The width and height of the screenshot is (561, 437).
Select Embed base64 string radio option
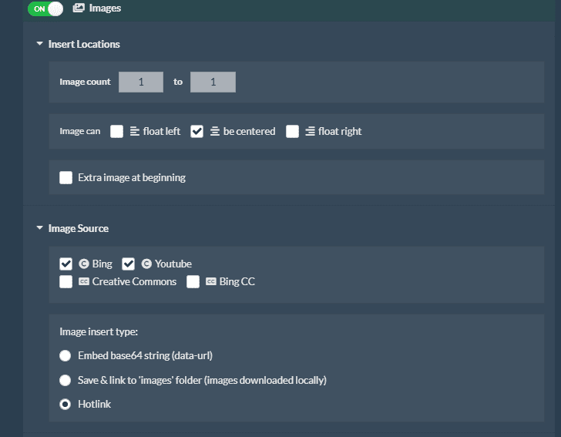[x=65, y=356]
